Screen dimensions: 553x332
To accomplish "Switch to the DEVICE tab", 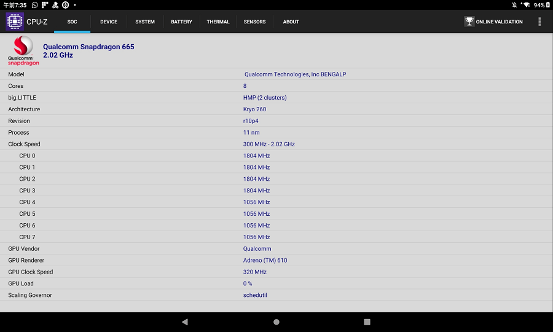I will (x=109, y=22).
